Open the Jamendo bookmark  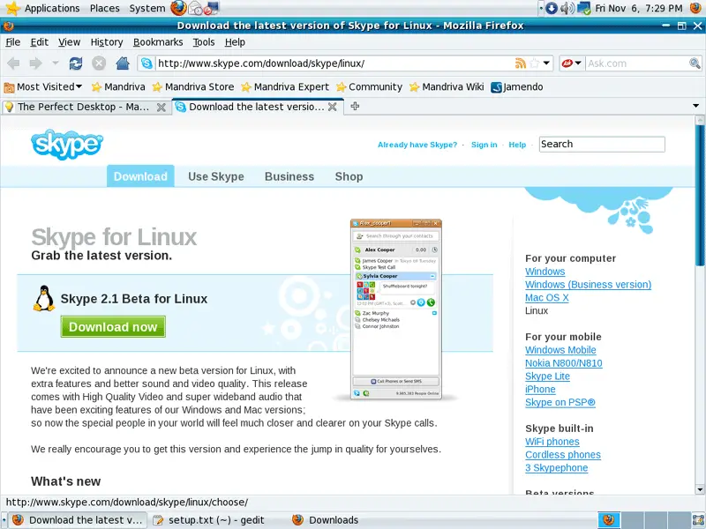coord(517,86)
